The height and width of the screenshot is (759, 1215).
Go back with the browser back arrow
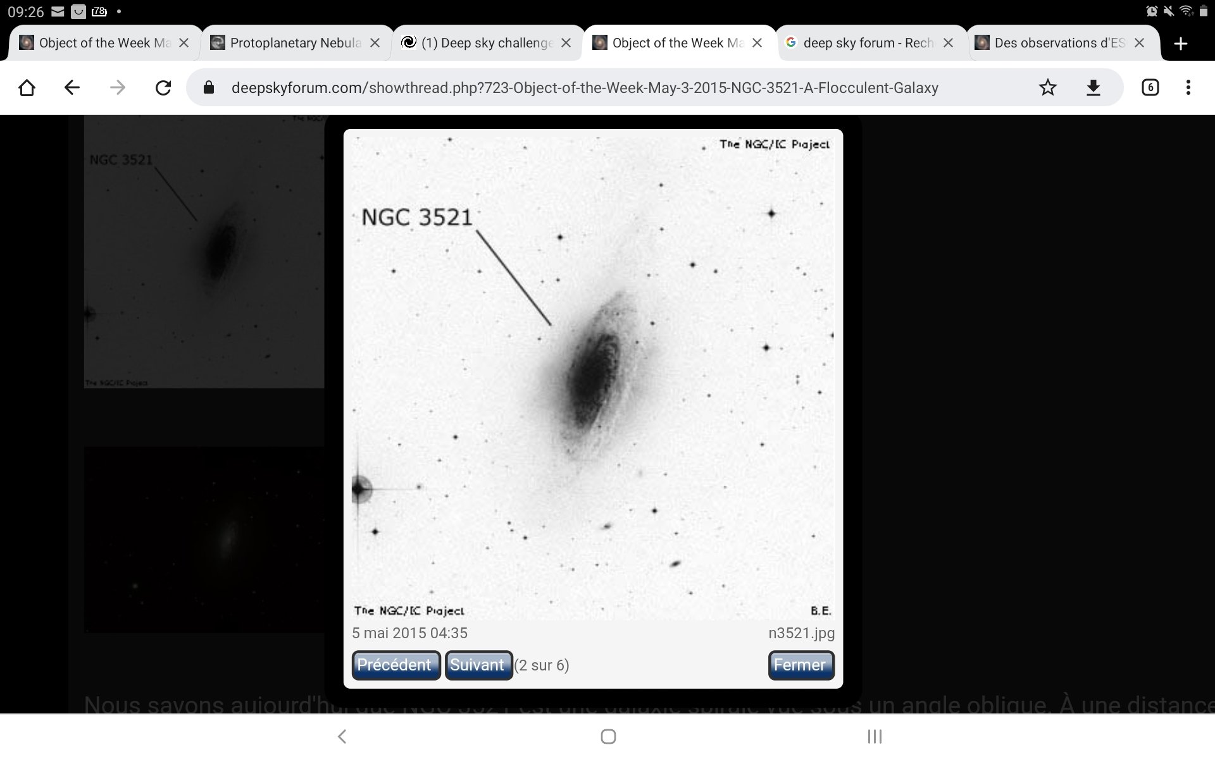(72, 87)
